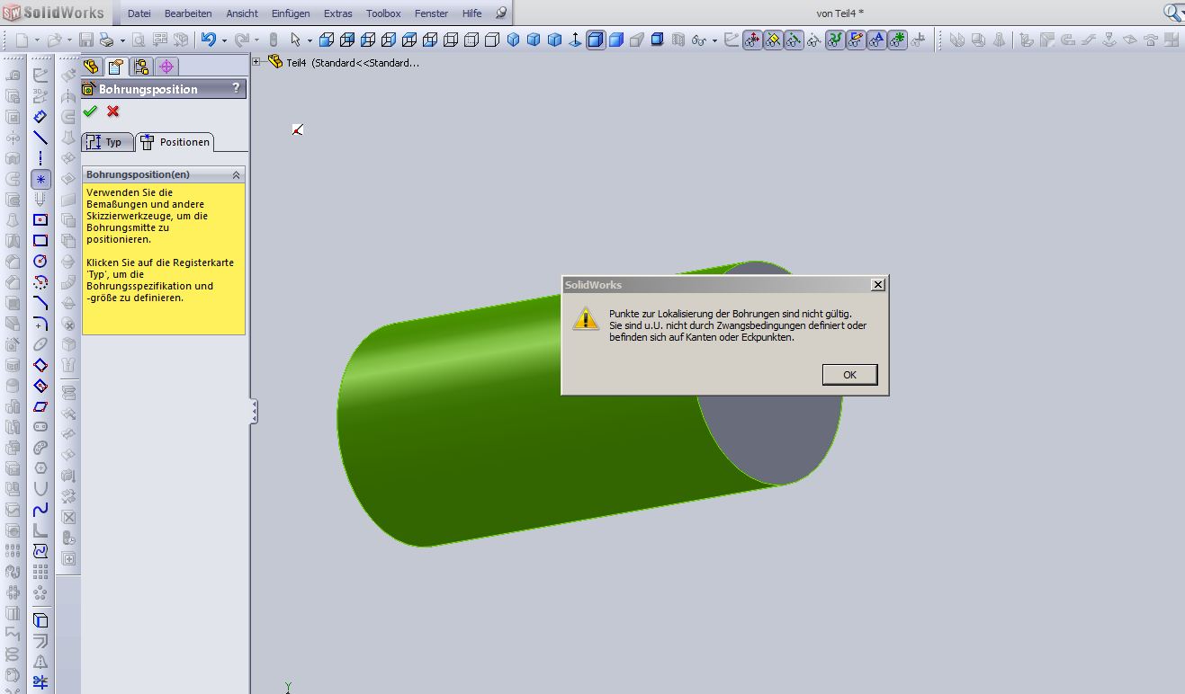Open the Print dropdown arrow
Viewport: 1185px width, 694px height.
pyautogui.click(x=121, y=40)
